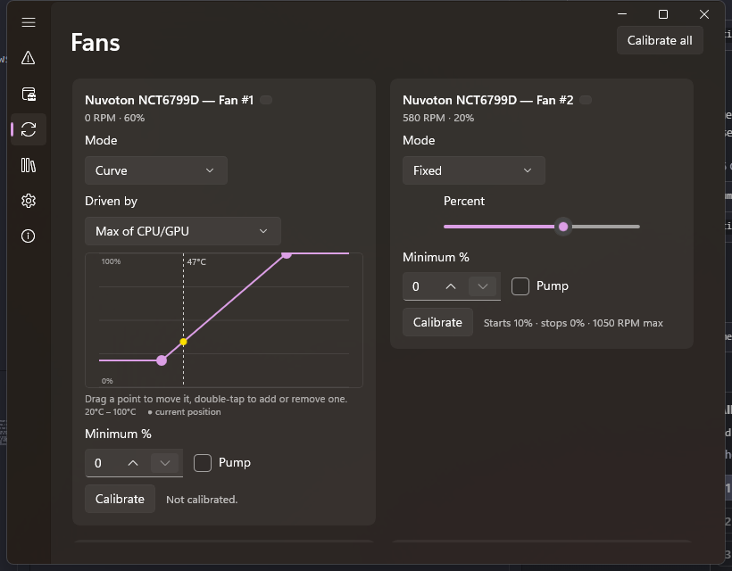Viewport: 732px width, 571px height.
Task: Maximize the application window
Action: [663, 14]
